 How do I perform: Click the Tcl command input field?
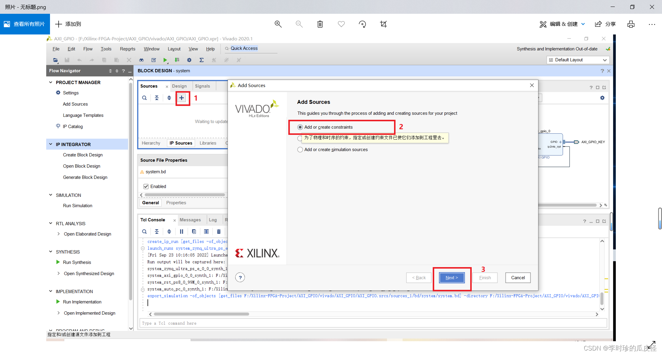pos(373,323)
